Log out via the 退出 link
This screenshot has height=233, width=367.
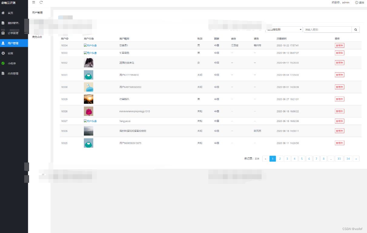361,2
